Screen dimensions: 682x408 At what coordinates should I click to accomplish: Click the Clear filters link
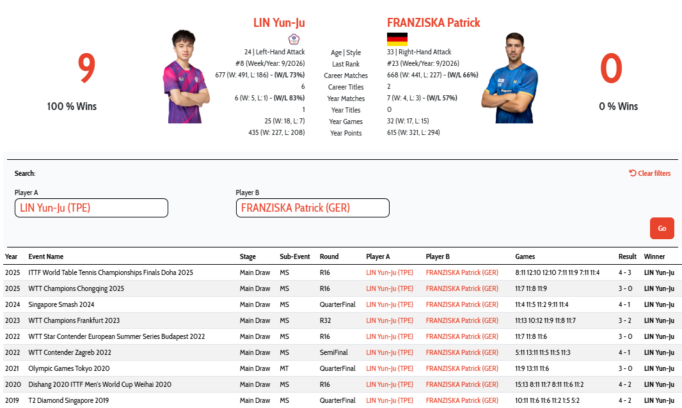tap(650, 173)
